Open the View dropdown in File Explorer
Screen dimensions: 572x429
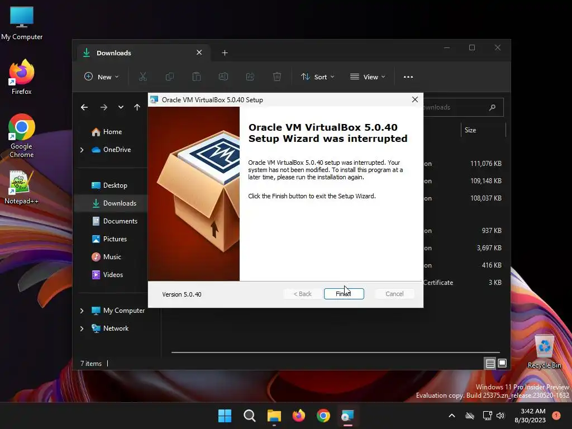tap(368, 77)
